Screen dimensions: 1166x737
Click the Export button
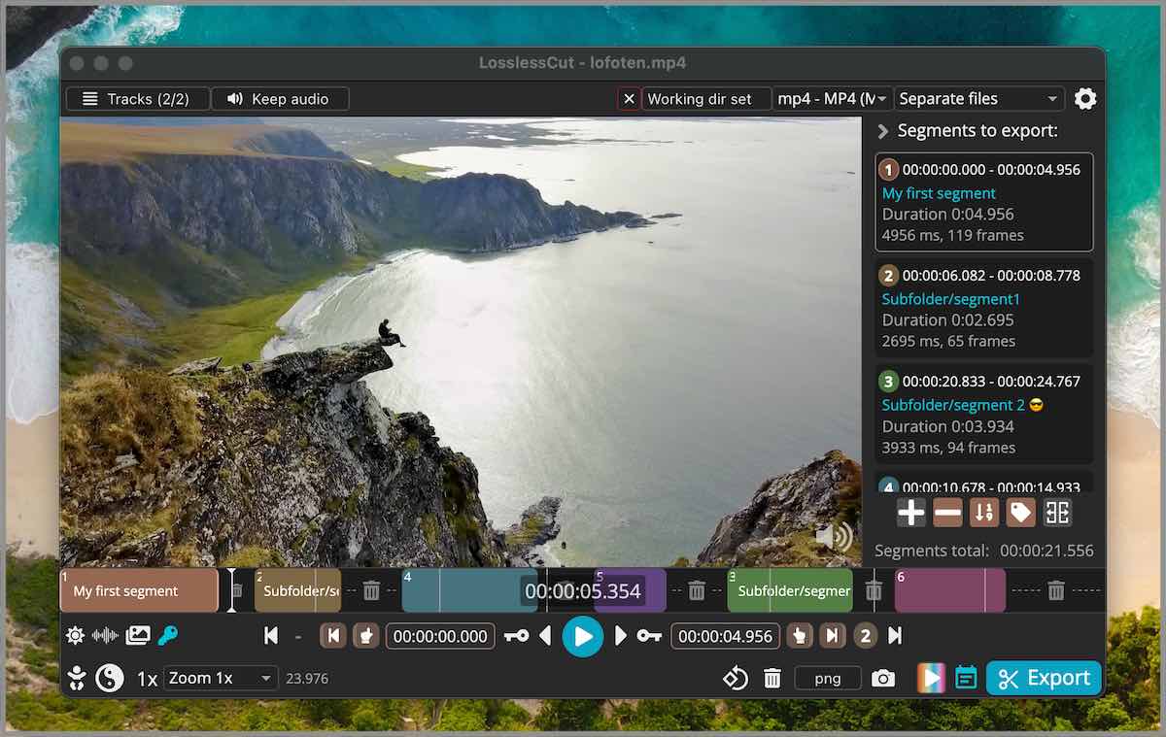point(1044,678)
